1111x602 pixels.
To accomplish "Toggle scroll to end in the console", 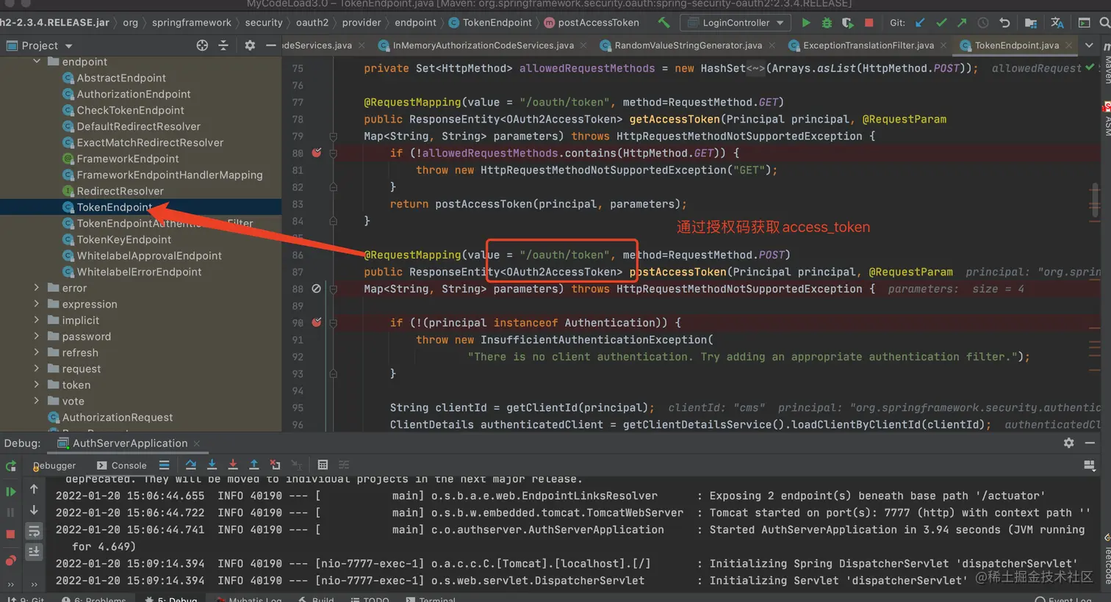I will tap(34, 551).
